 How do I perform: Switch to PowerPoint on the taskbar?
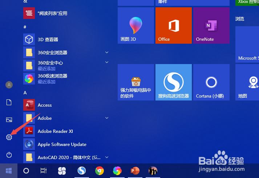click(x=135, y=171)
